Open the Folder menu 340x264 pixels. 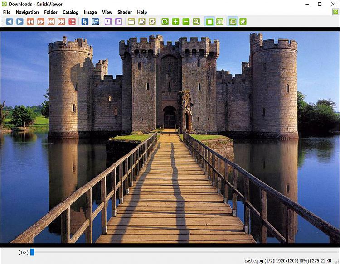[51, 12]
